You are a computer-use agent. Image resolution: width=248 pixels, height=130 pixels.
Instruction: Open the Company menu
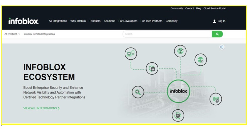point(172,21)
